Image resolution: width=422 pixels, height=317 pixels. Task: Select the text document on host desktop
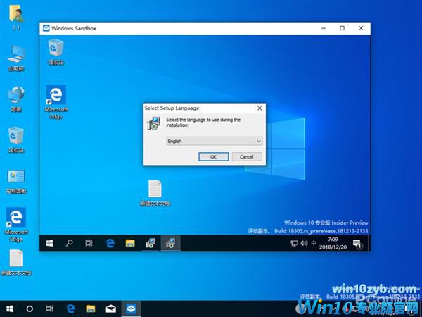click(16, 262)
